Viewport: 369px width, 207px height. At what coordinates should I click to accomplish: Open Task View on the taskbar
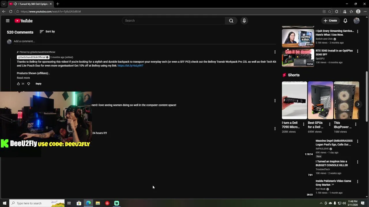click(69, 203)
